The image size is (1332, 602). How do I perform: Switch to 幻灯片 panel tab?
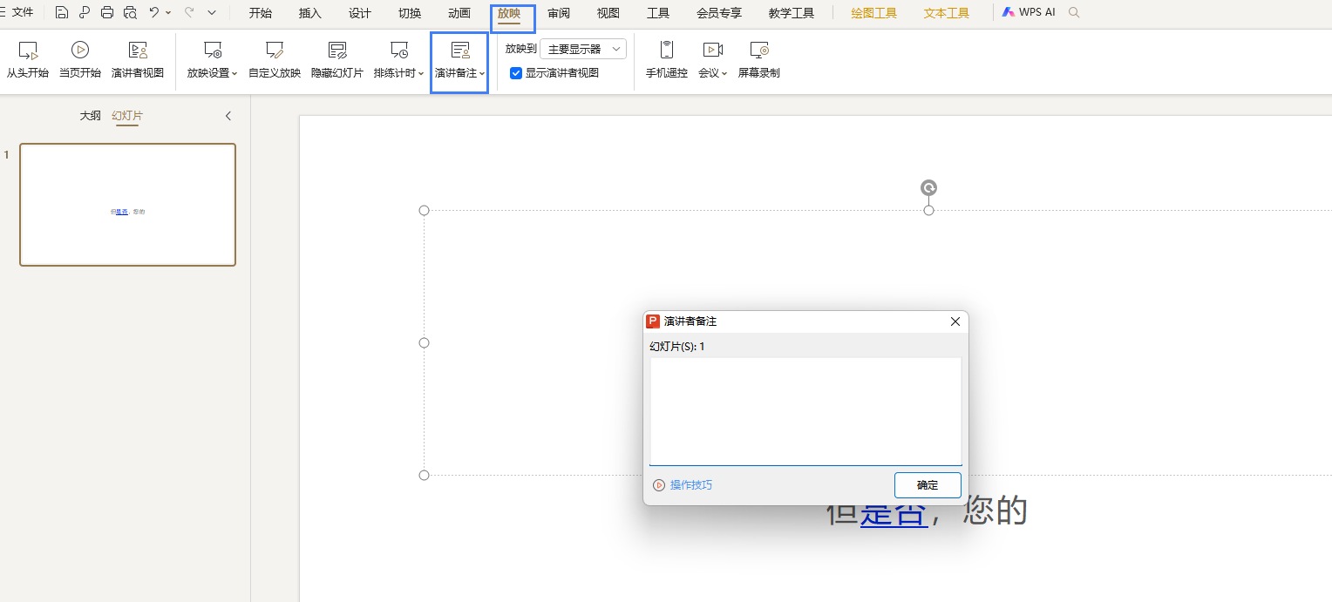(127, 116)
